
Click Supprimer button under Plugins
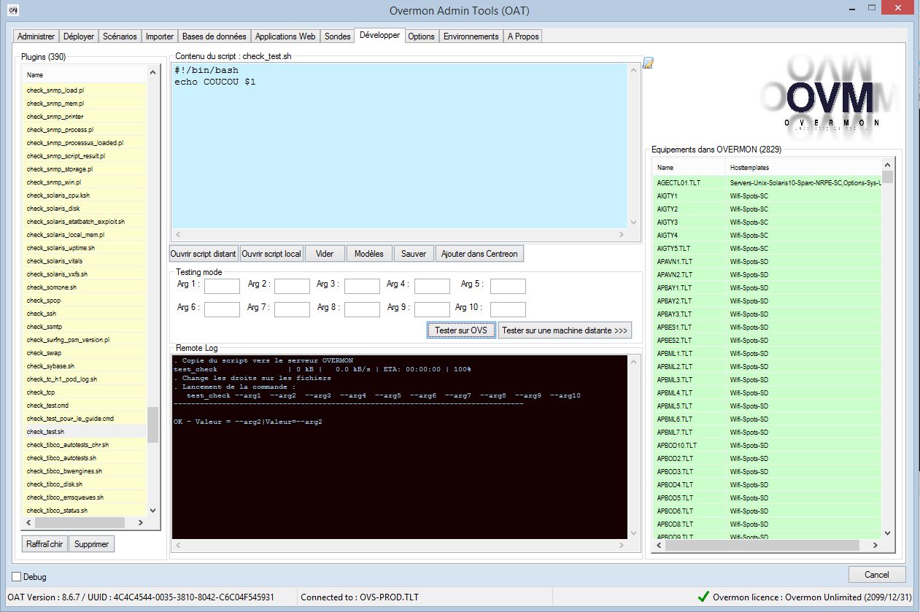91,544
